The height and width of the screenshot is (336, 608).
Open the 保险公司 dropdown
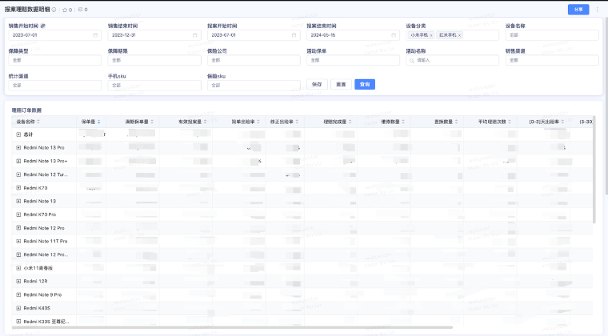252,60
